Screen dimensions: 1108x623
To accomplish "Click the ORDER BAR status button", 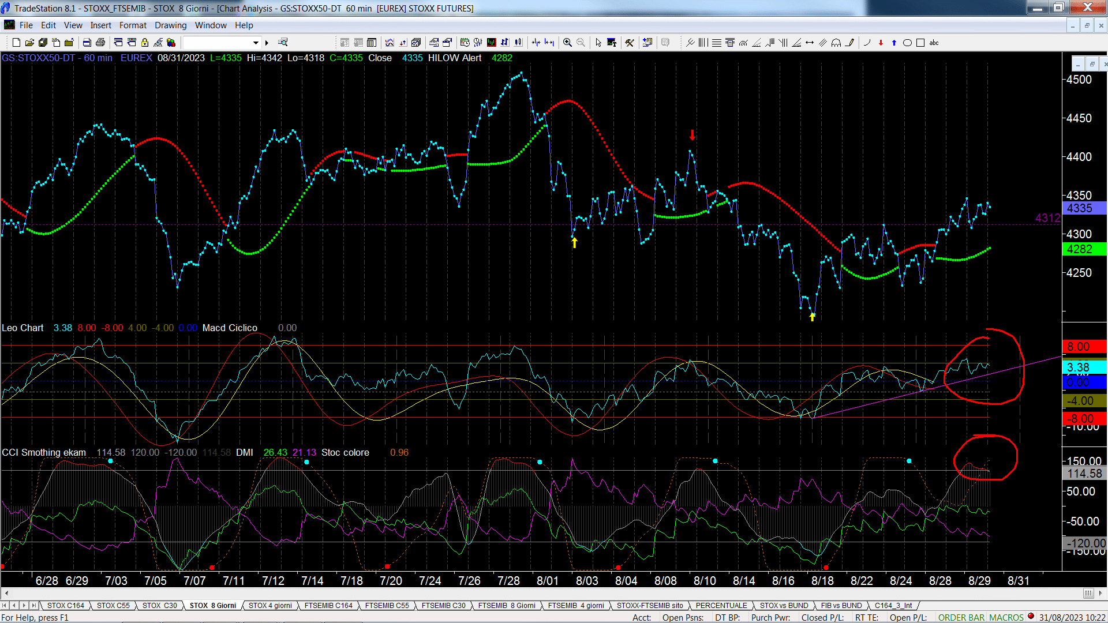I will [961, 618].
